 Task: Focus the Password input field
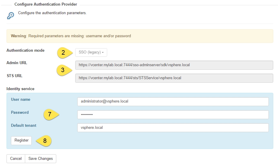(173, 115)
